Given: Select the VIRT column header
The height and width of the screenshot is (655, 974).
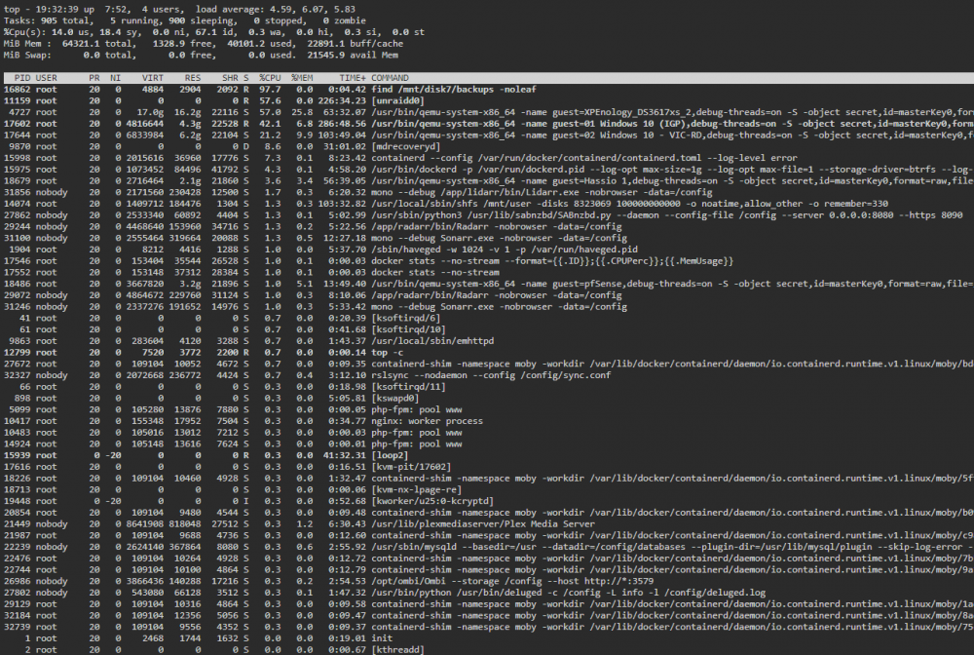Looking at the screenshot, I should tap(153, 78).
